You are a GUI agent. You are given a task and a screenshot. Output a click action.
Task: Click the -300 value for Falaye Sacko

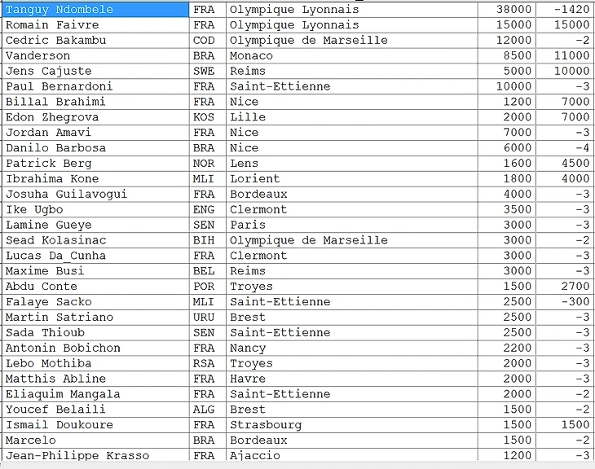point(564,302)
